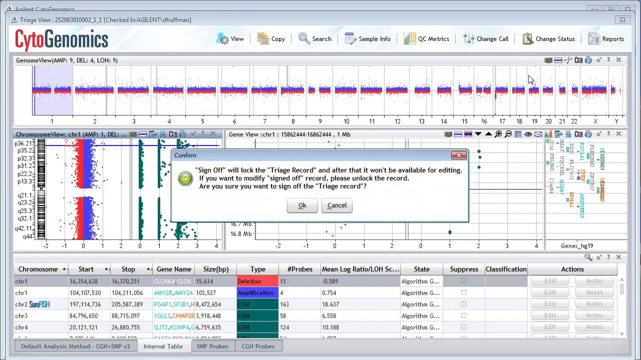Click Change Status in toolbar
This screenshot has height=360, width=641.
pyautogui.click(x=548, y=38)
